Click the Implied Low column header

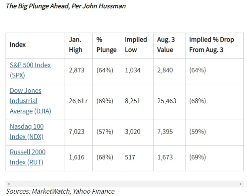[x=136, y=45]
